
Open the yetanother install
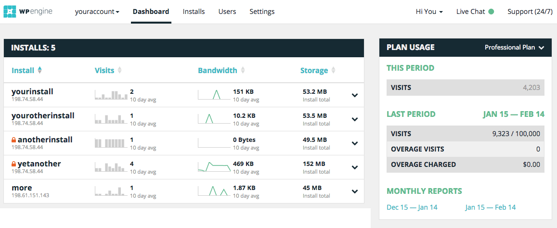coord(39,164)
